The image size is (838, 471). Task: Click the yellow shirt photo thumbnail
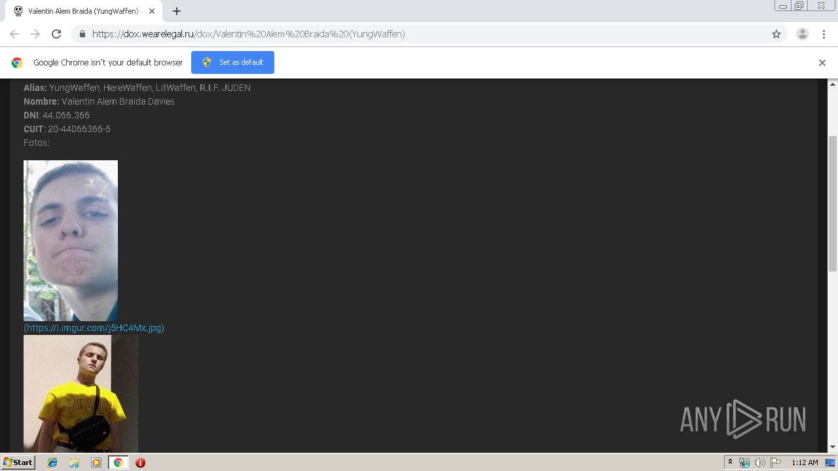click(81, 393)
